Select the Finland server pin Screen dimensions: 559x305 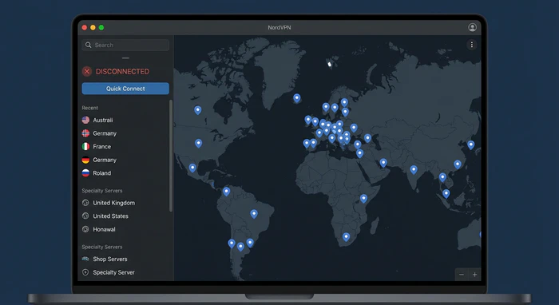coord(344,103)
